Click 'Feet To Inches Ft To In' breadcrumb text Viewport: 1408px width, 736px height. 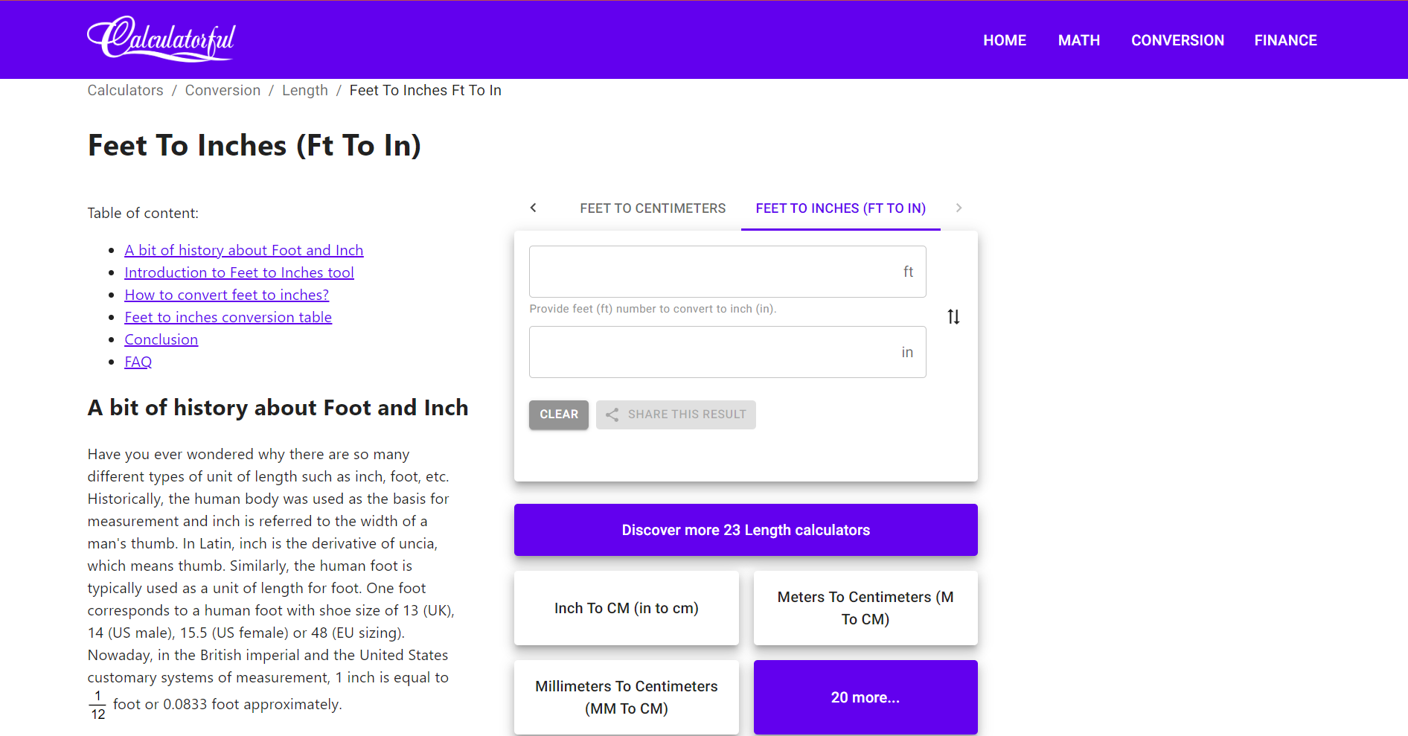(425, 90)
